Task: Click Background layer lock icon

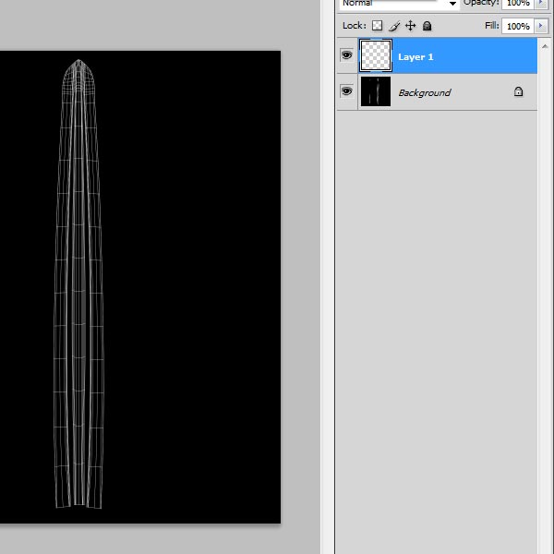Action: [518, 91]
